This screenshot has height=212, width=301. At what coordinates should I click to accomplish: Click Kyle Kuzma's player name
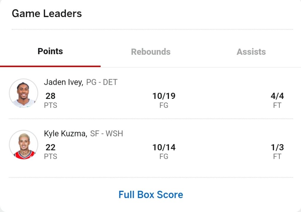point(66,133)
